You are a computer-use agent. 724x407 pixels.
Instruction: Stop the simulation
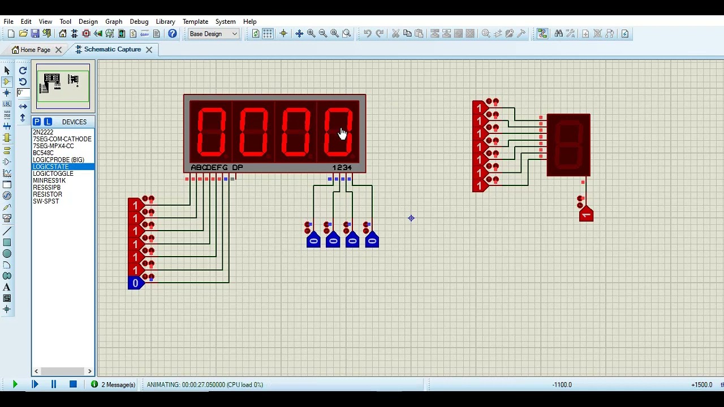coord(73,384)
